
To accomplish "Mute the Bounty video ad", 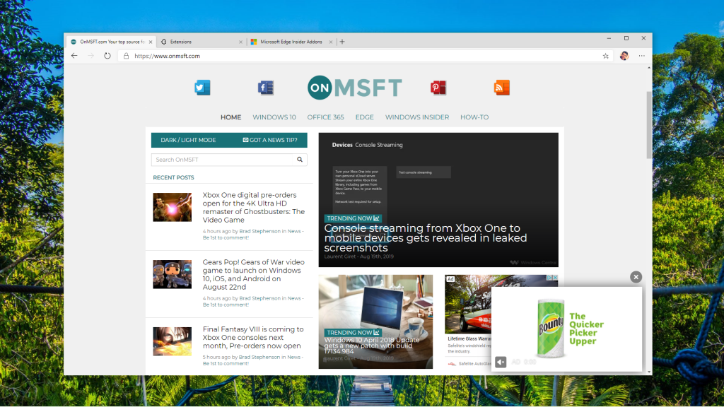I will [x=501, y=362].
